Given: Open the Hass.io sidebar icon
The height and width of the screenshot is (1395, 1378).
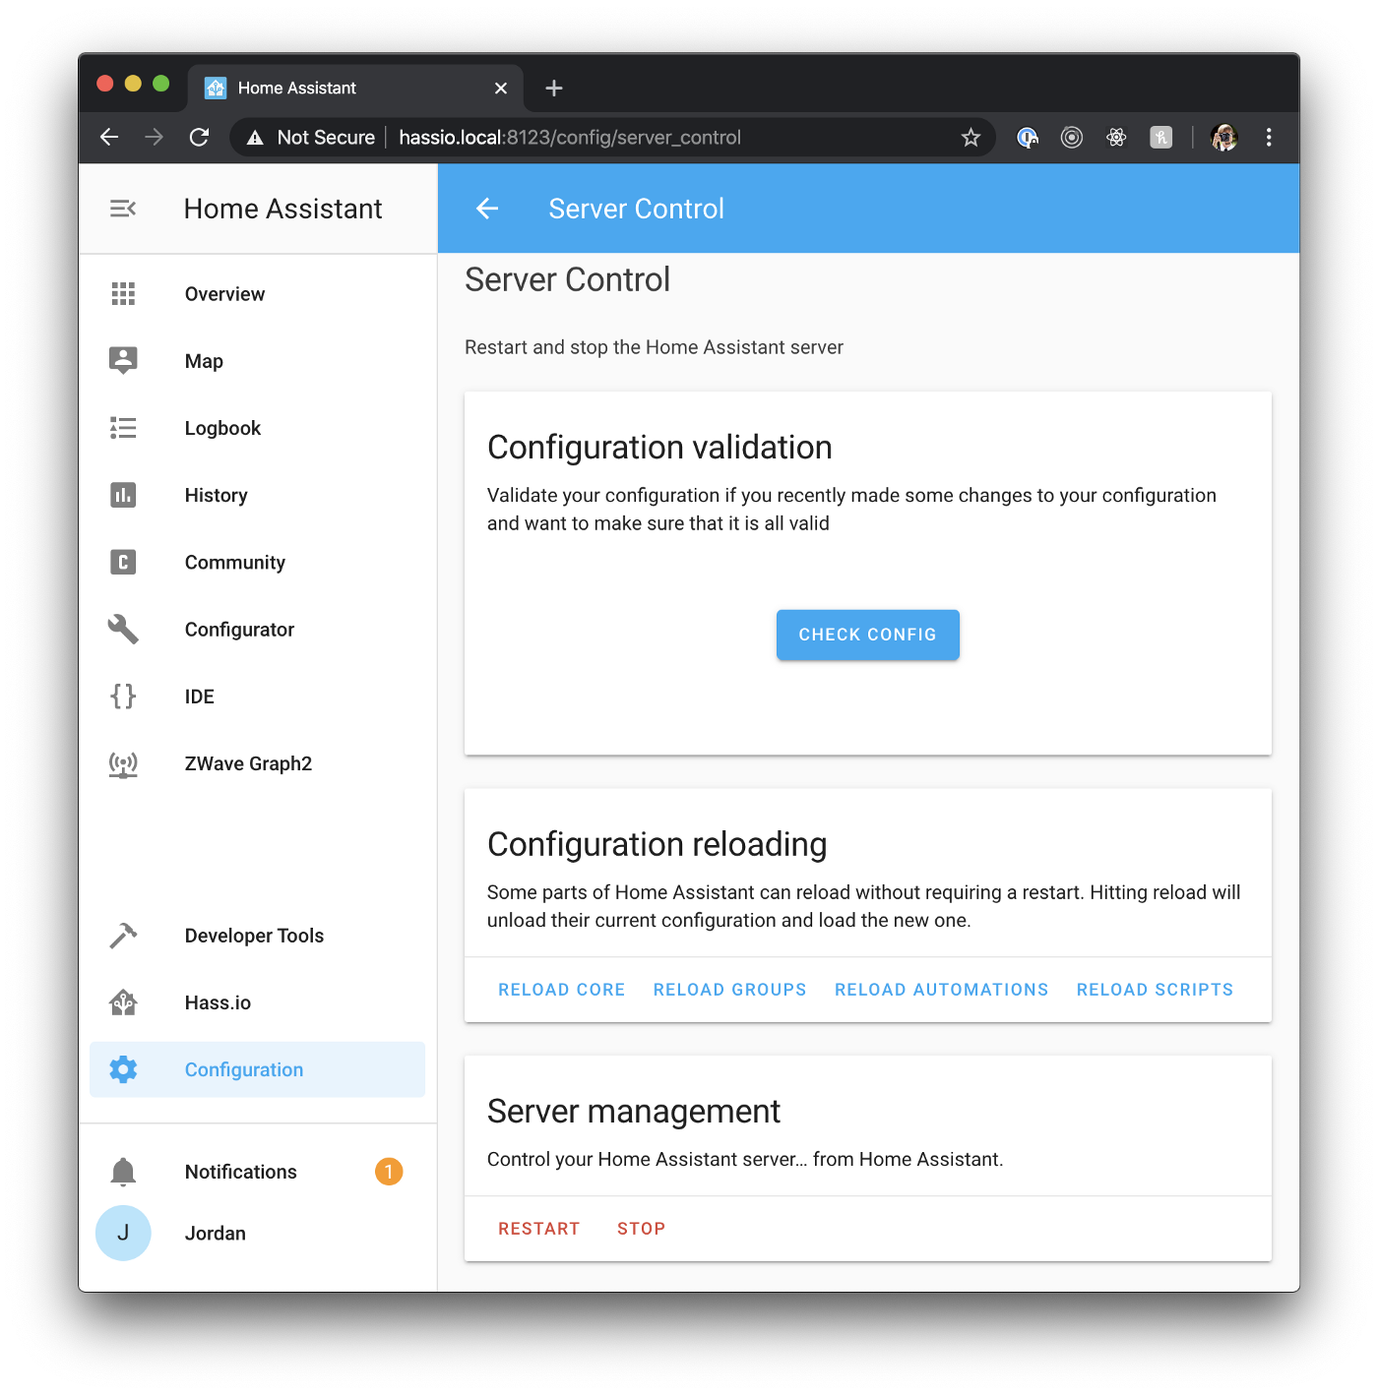Looking at the screenshot, I should coord(122,1001).
